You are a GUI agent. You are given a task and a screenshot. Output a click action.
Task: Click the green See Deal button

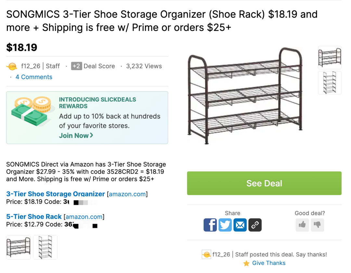[264, 183]
